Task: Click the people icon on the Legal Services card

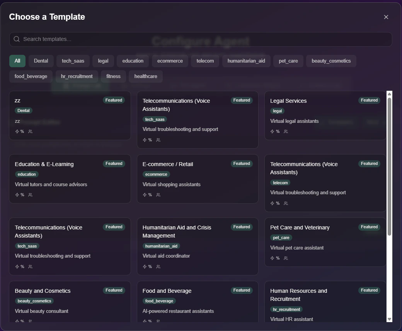Action: 286,131
